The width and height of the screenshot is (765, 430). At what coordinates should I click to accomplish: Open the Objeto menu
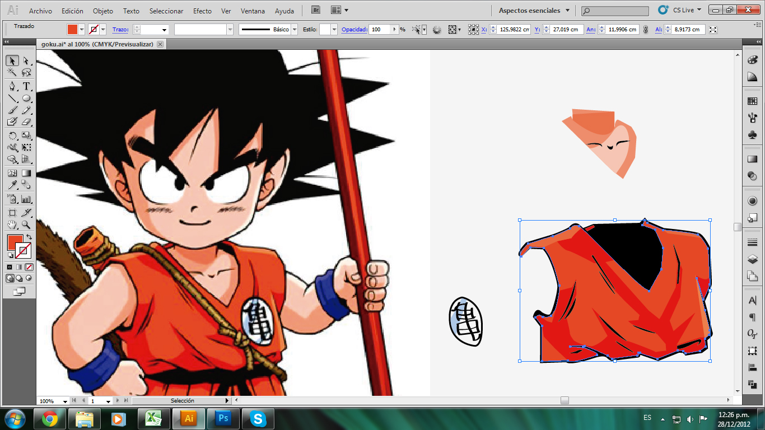pyautogui.click(x=103, y=11)
